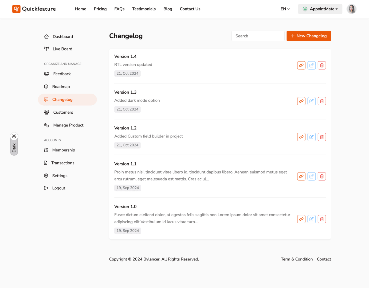369x288 pixels.
Task: Edit the Version 1.0 changelog entry
Action: tap(312, 219)
